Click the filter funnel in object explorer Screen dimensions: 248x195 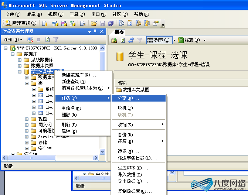(x=56, y=40)
